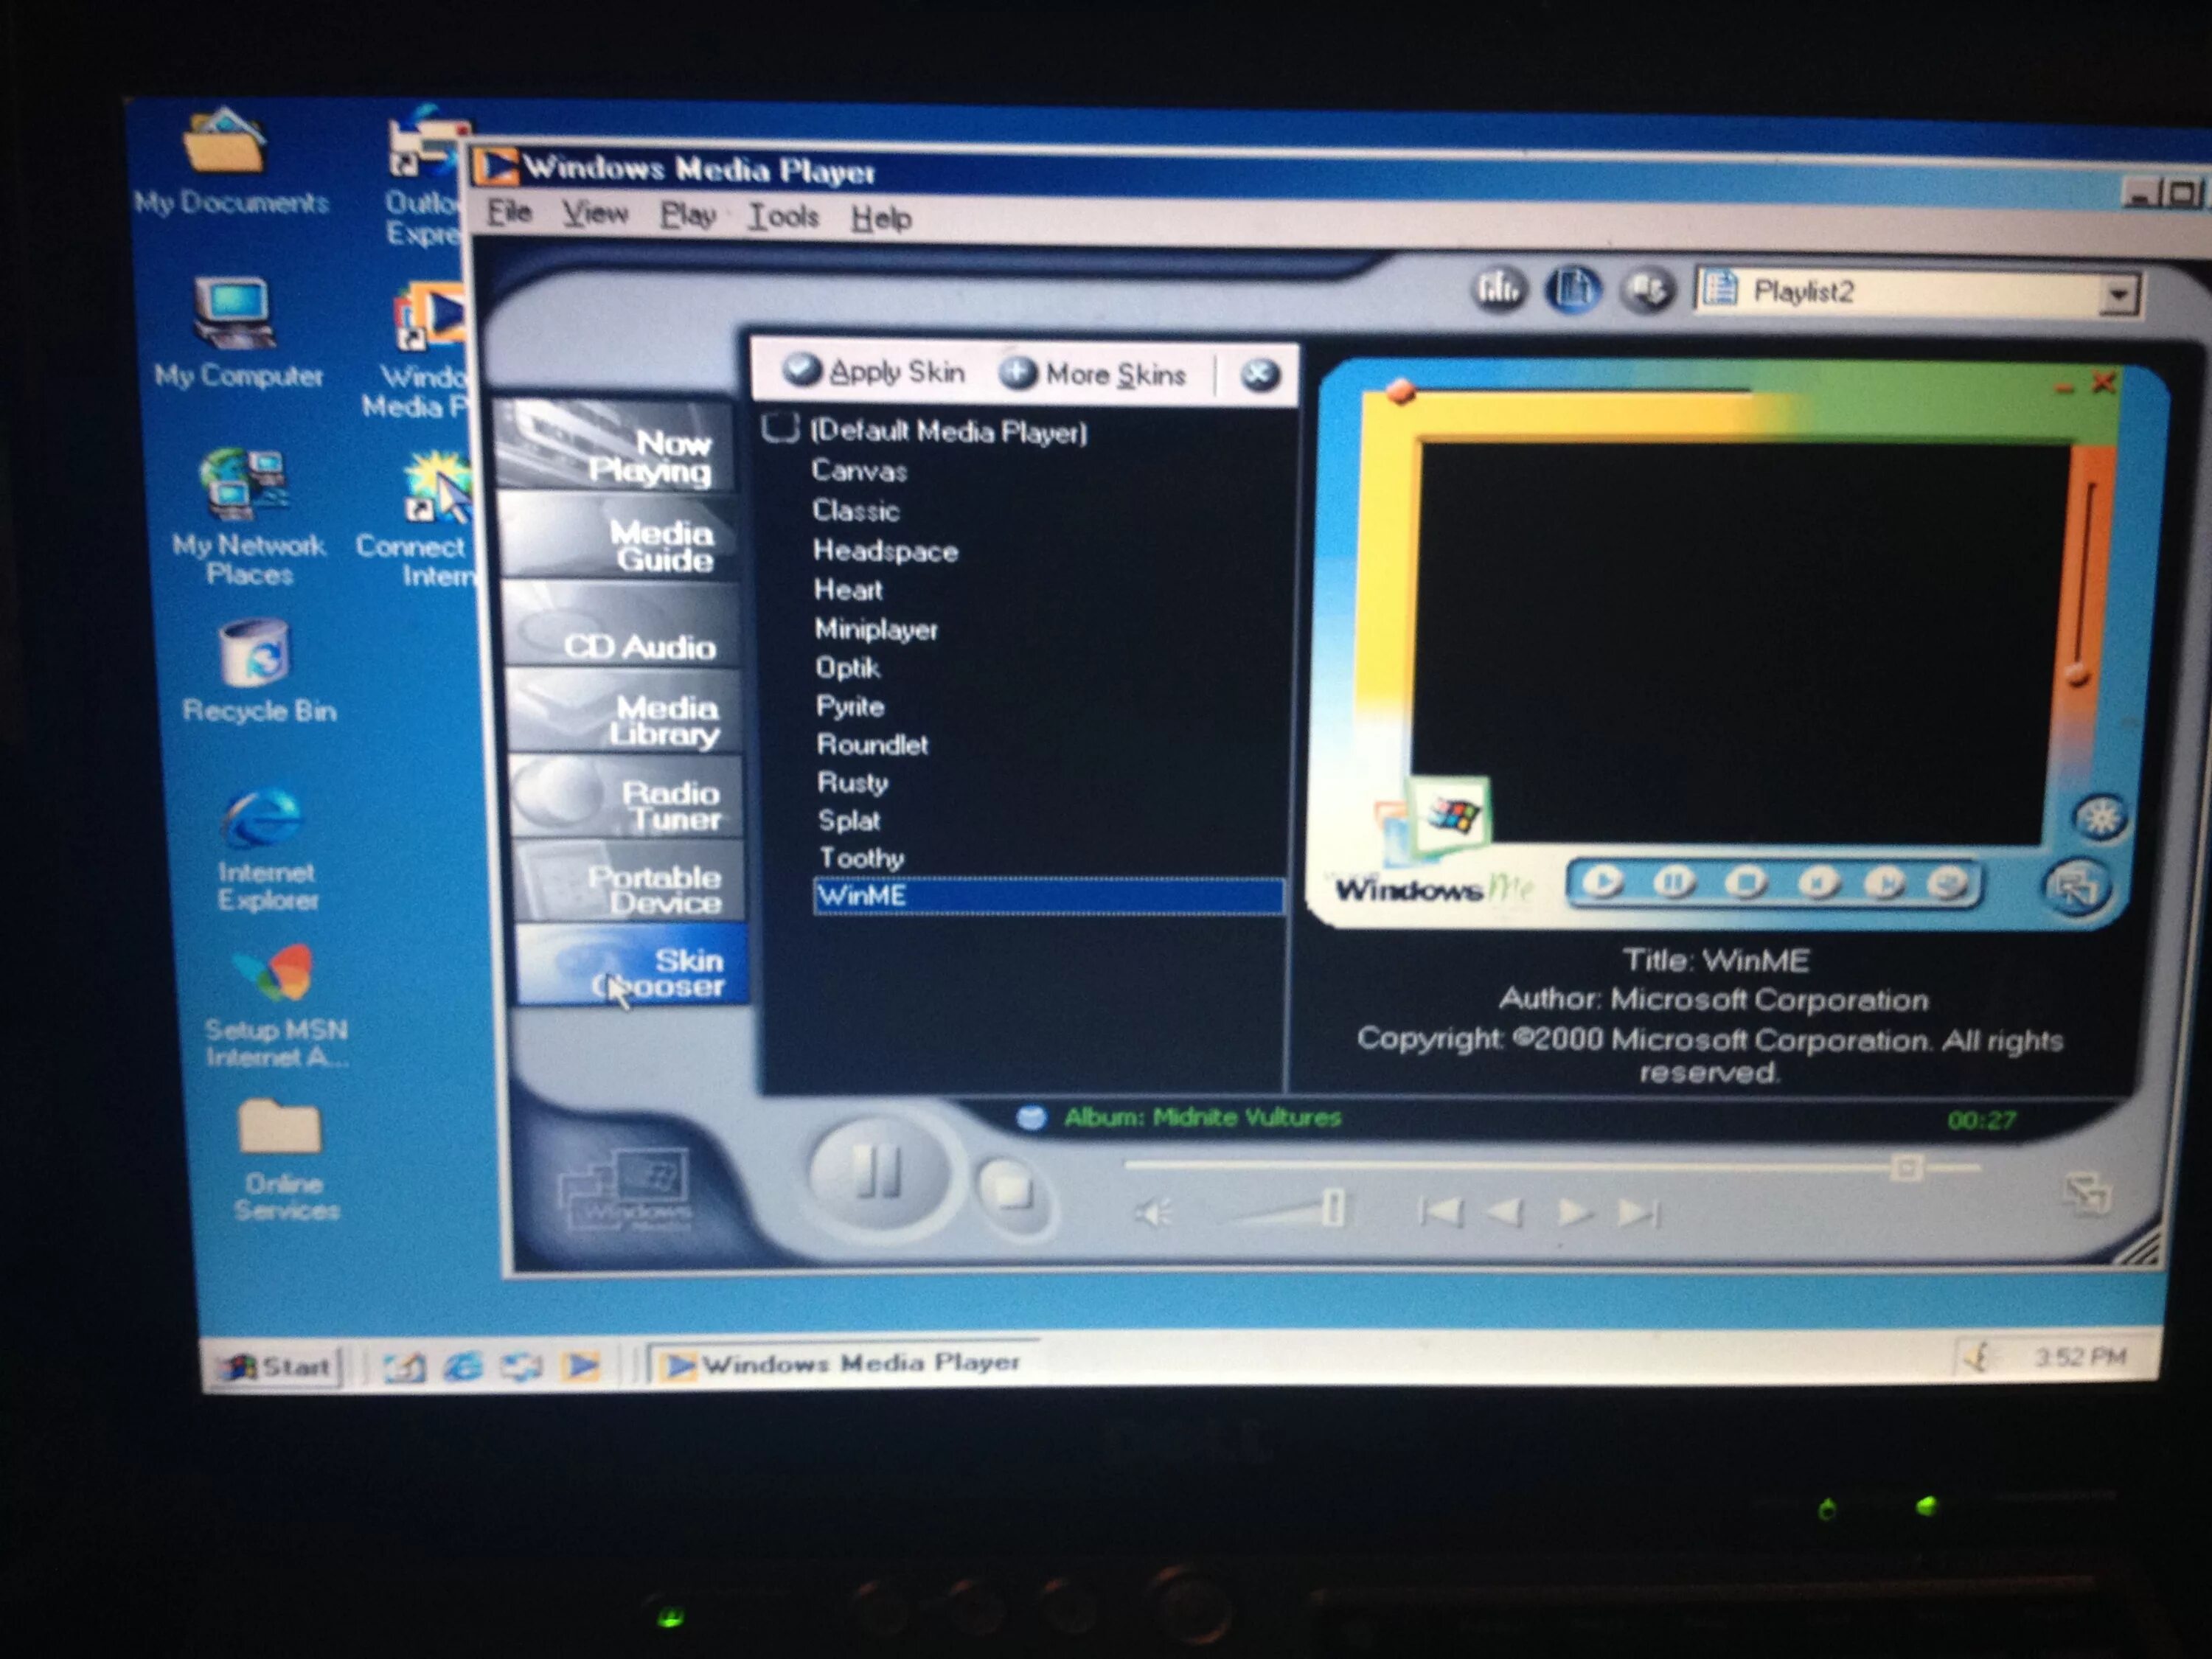Select the Classic skin
The height and width of the screenshot is (1659, 2212).
[x=855, y=510]
